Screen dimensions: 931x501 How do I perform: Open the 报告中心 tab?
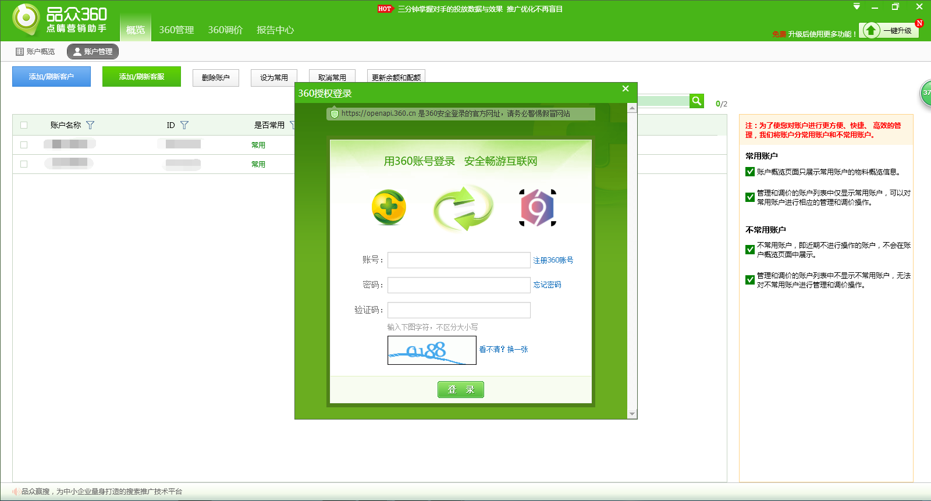275,30
